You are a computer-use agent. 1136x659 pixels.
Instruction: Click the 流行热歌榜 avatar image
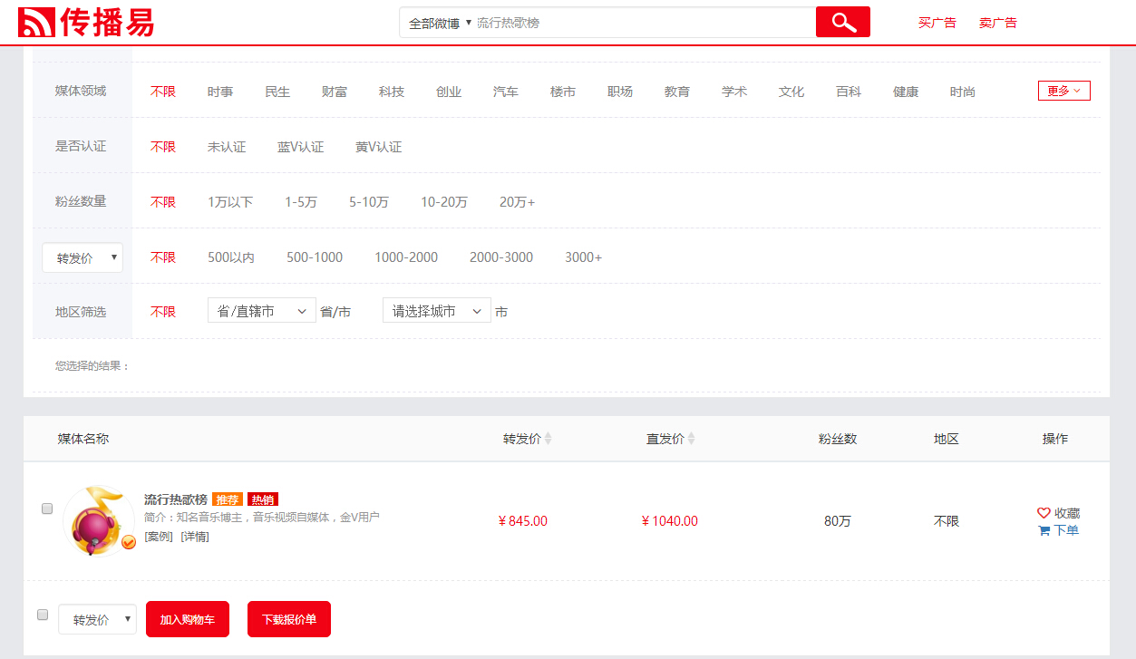pyautogui.click(x=99, y=520)
